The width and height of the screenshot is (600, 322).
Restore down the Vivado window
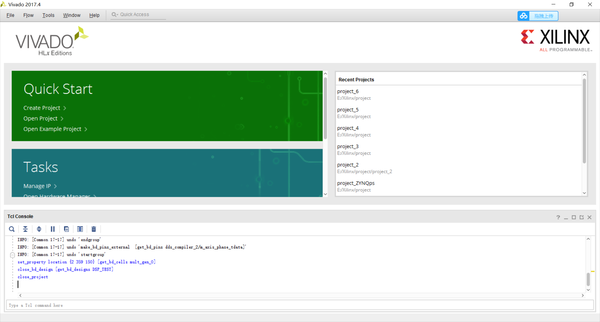click(572, 4)
